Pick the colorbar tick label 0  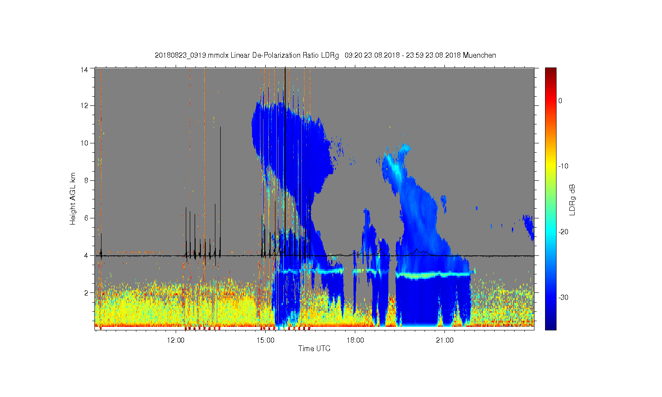[560, 101]
